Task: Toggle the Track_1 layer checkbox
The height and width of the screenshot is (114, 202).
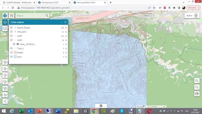Action: [x=11, y=48]
